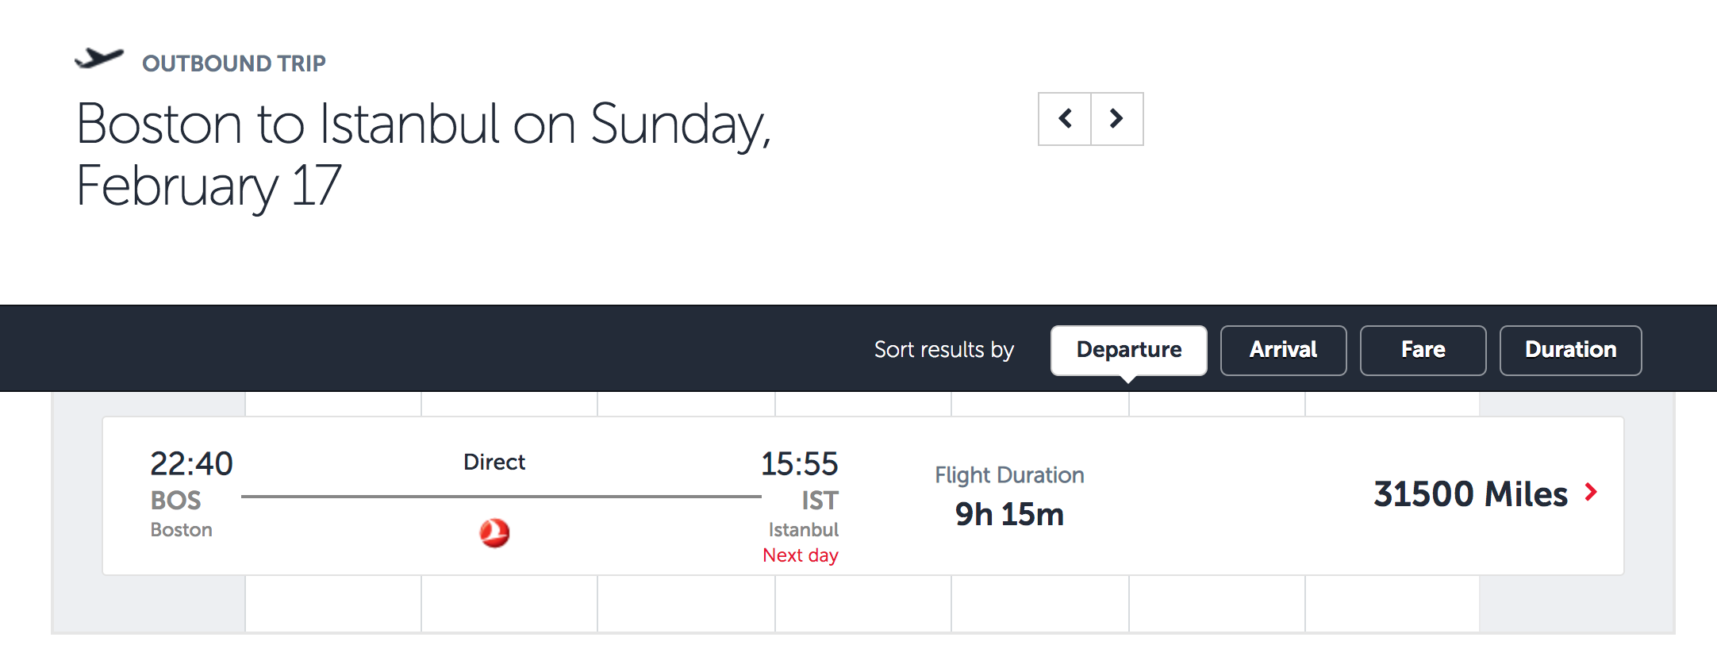
Task: Click the outbound trip airplane icon
Action: tap(99, 60)
